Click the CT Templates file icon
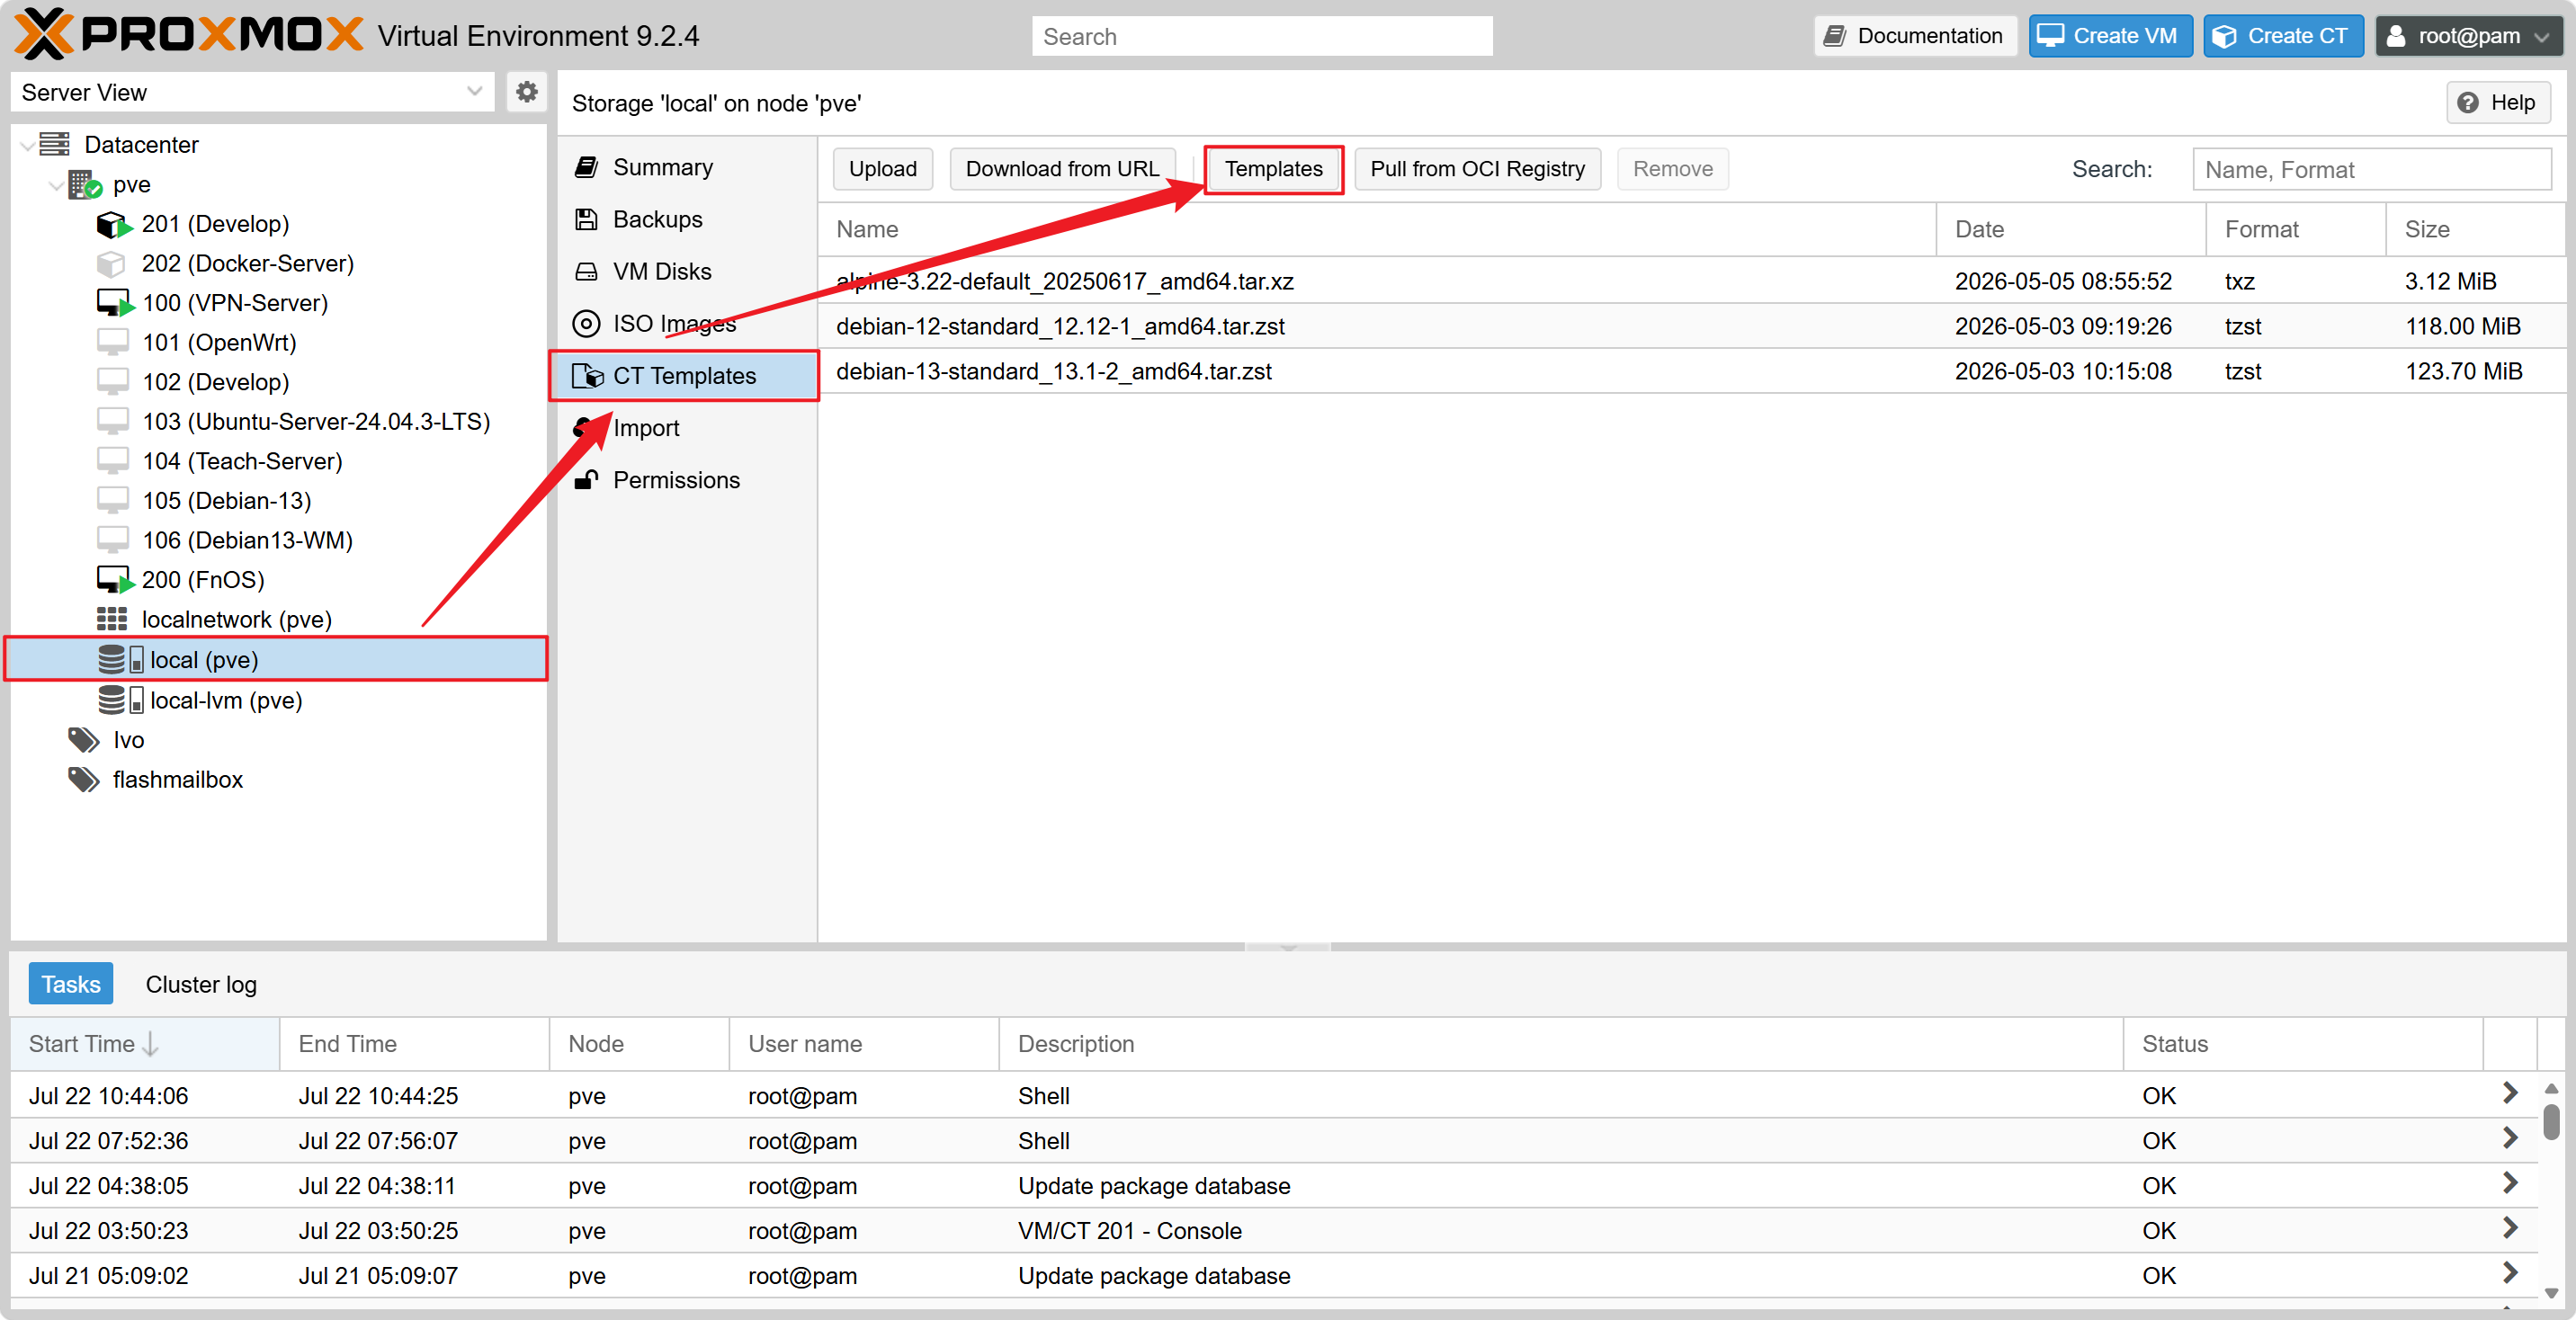2576x1320 pixels. (588, 376)
